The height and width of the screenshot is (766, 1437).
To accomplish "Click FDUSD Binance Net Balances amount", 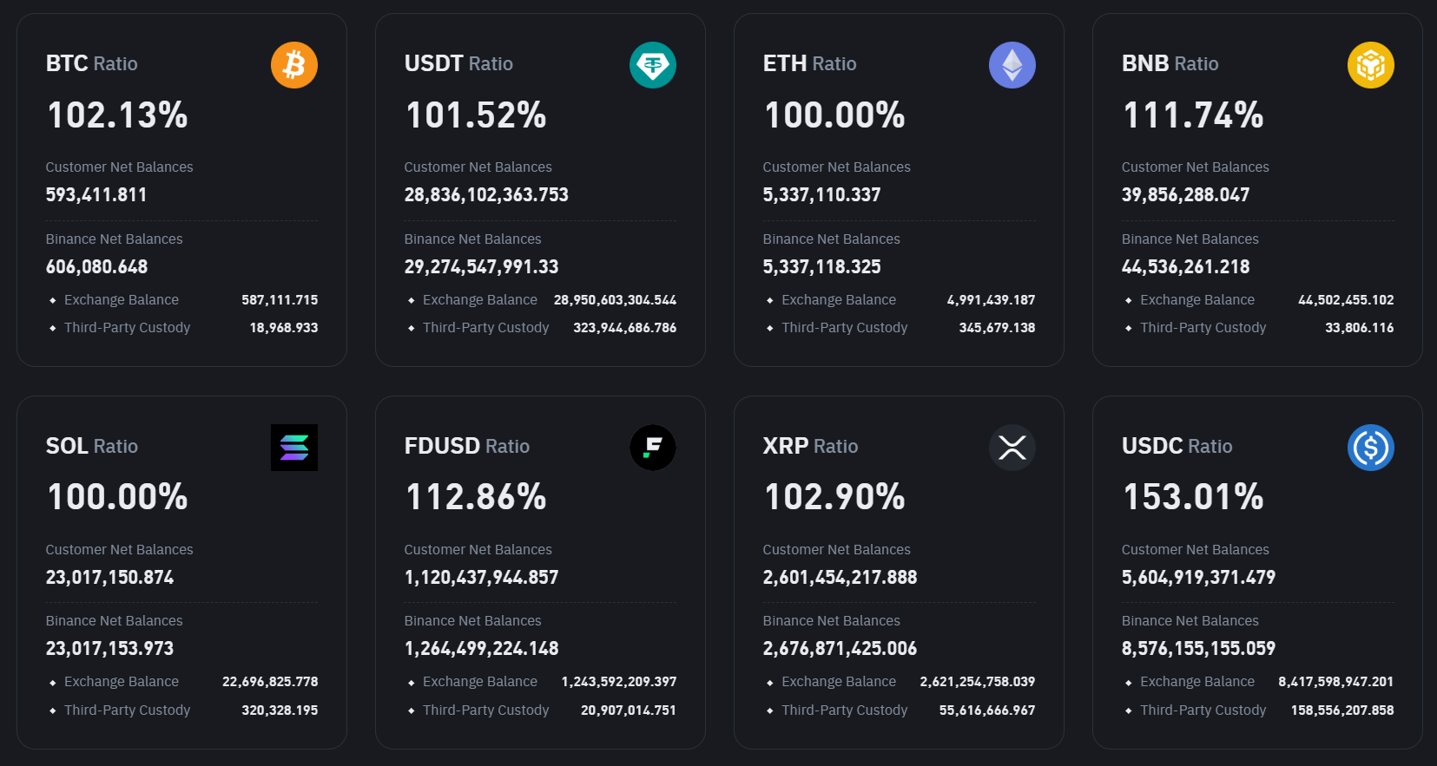I will point(481,649).
